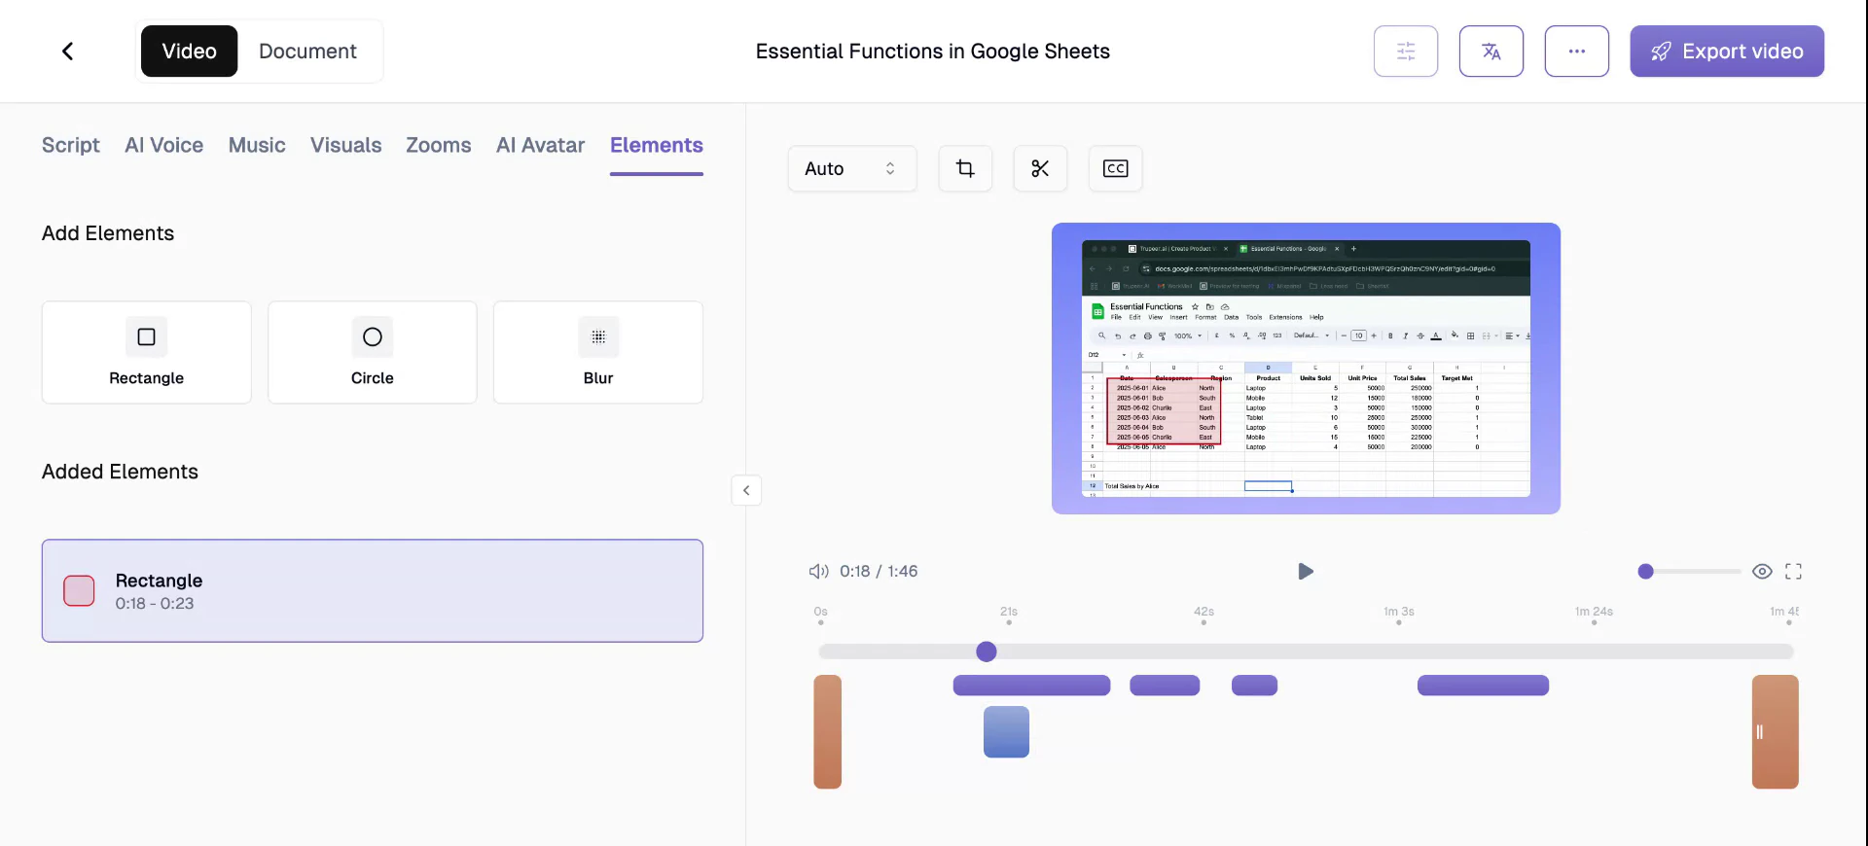
Task: Select the Rectangle 0:18 - 0:23 element entry
Action: click(373, 590)
